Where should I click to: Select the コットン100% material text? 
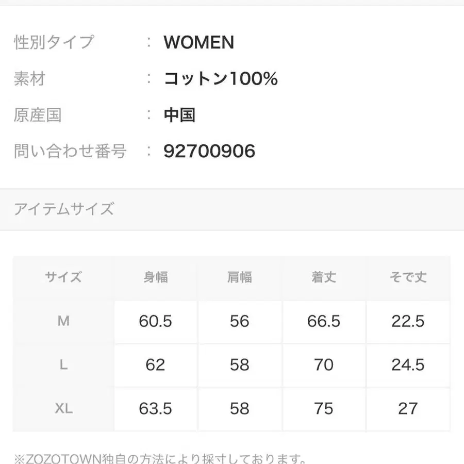coord(221,79)
